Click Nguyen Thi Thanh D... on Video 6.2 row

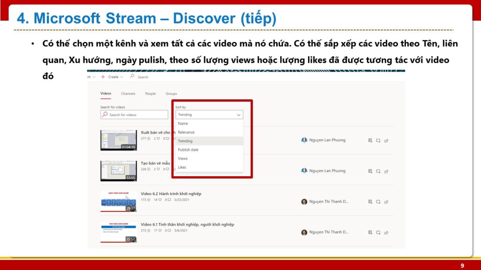329,202
